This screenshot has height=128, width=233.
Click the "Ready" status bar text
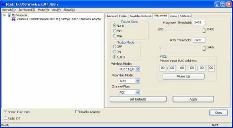coord(5,125)
